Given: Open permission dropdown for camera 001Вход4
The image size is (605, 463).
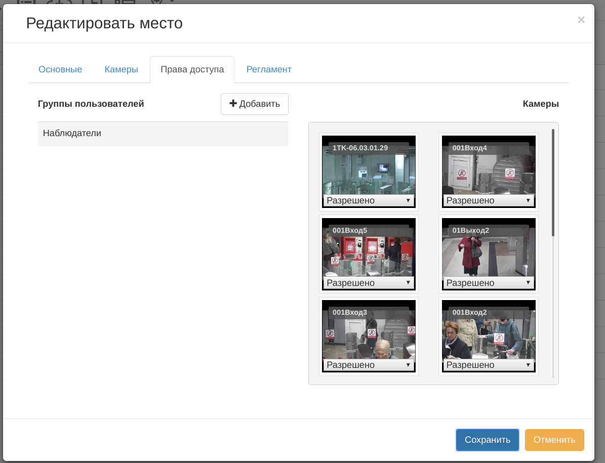Looking at the screenshot, I should click(x=489, y=200).
